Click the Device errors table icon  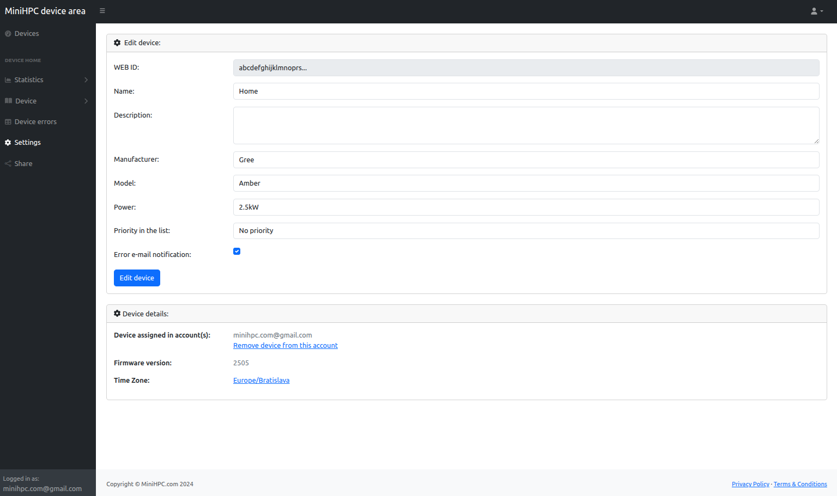pos(8,122)
